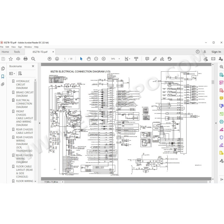Collapse right tools pane arrow
The image size is (224, 224).
(x=216, y=123)
